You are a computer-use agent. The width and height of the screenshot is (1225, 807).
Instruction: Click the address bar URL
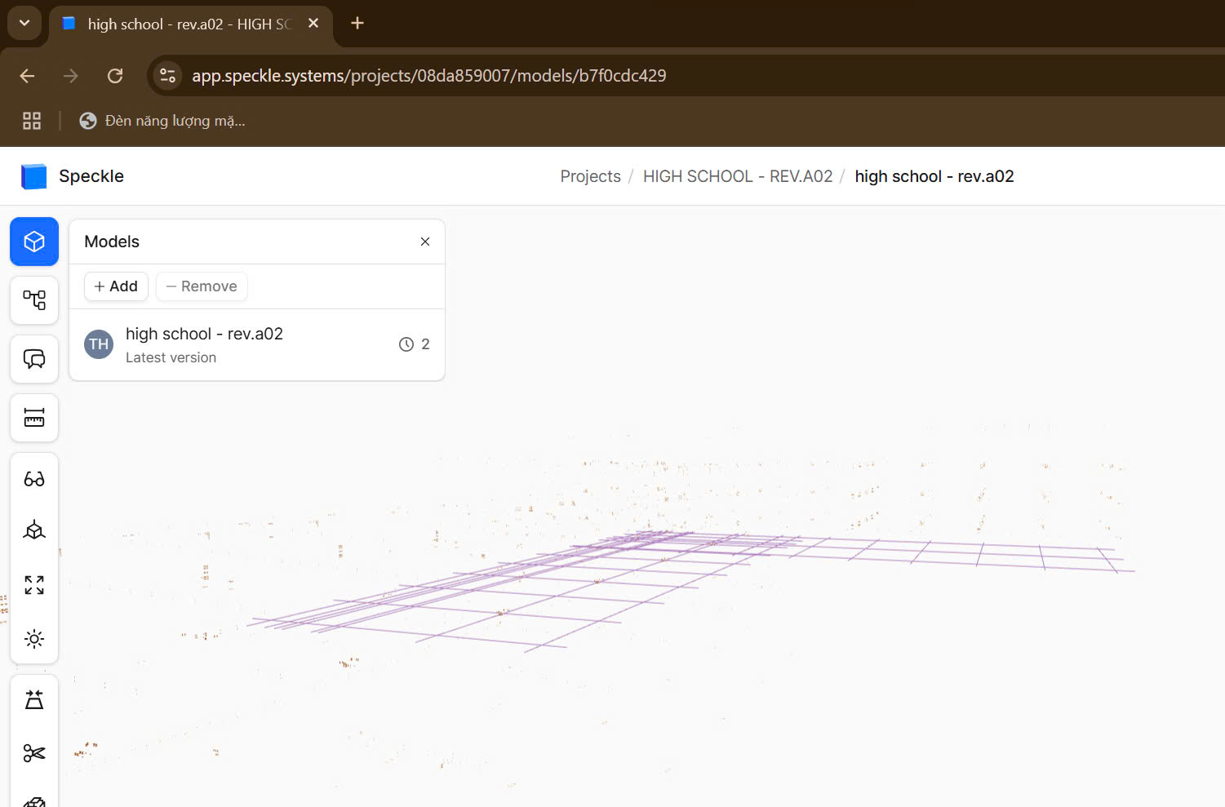coord(429,76)
